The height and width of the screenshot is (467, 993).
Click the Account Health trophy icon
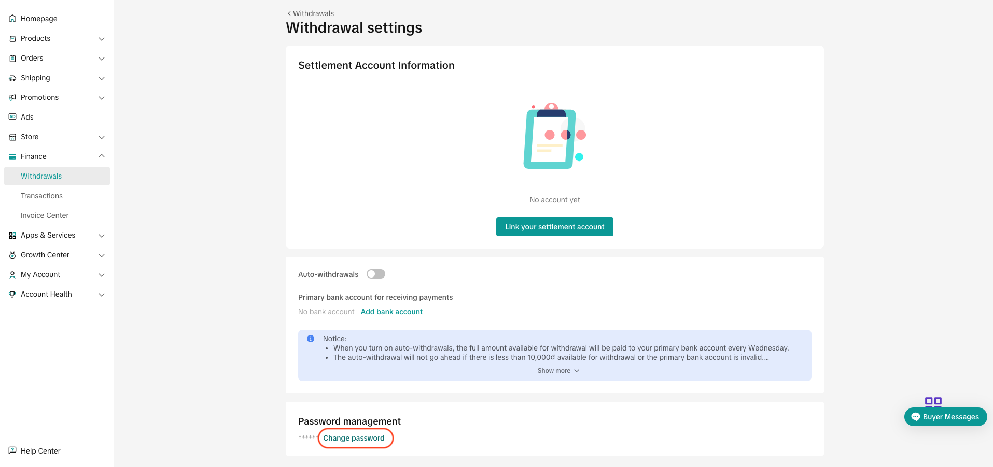[12, 294]
